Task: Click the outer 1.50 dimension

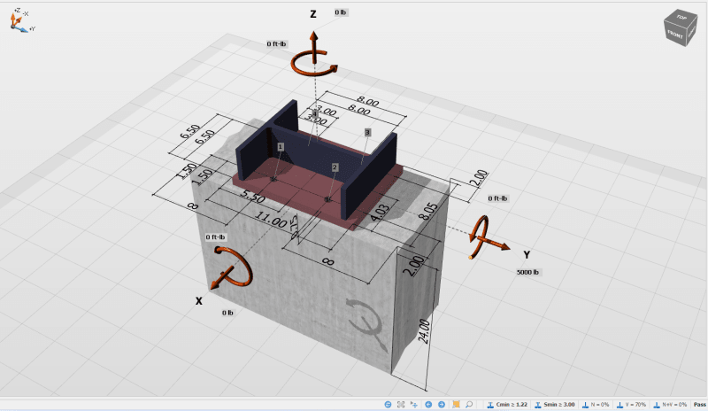Action: tap(186, 171)
